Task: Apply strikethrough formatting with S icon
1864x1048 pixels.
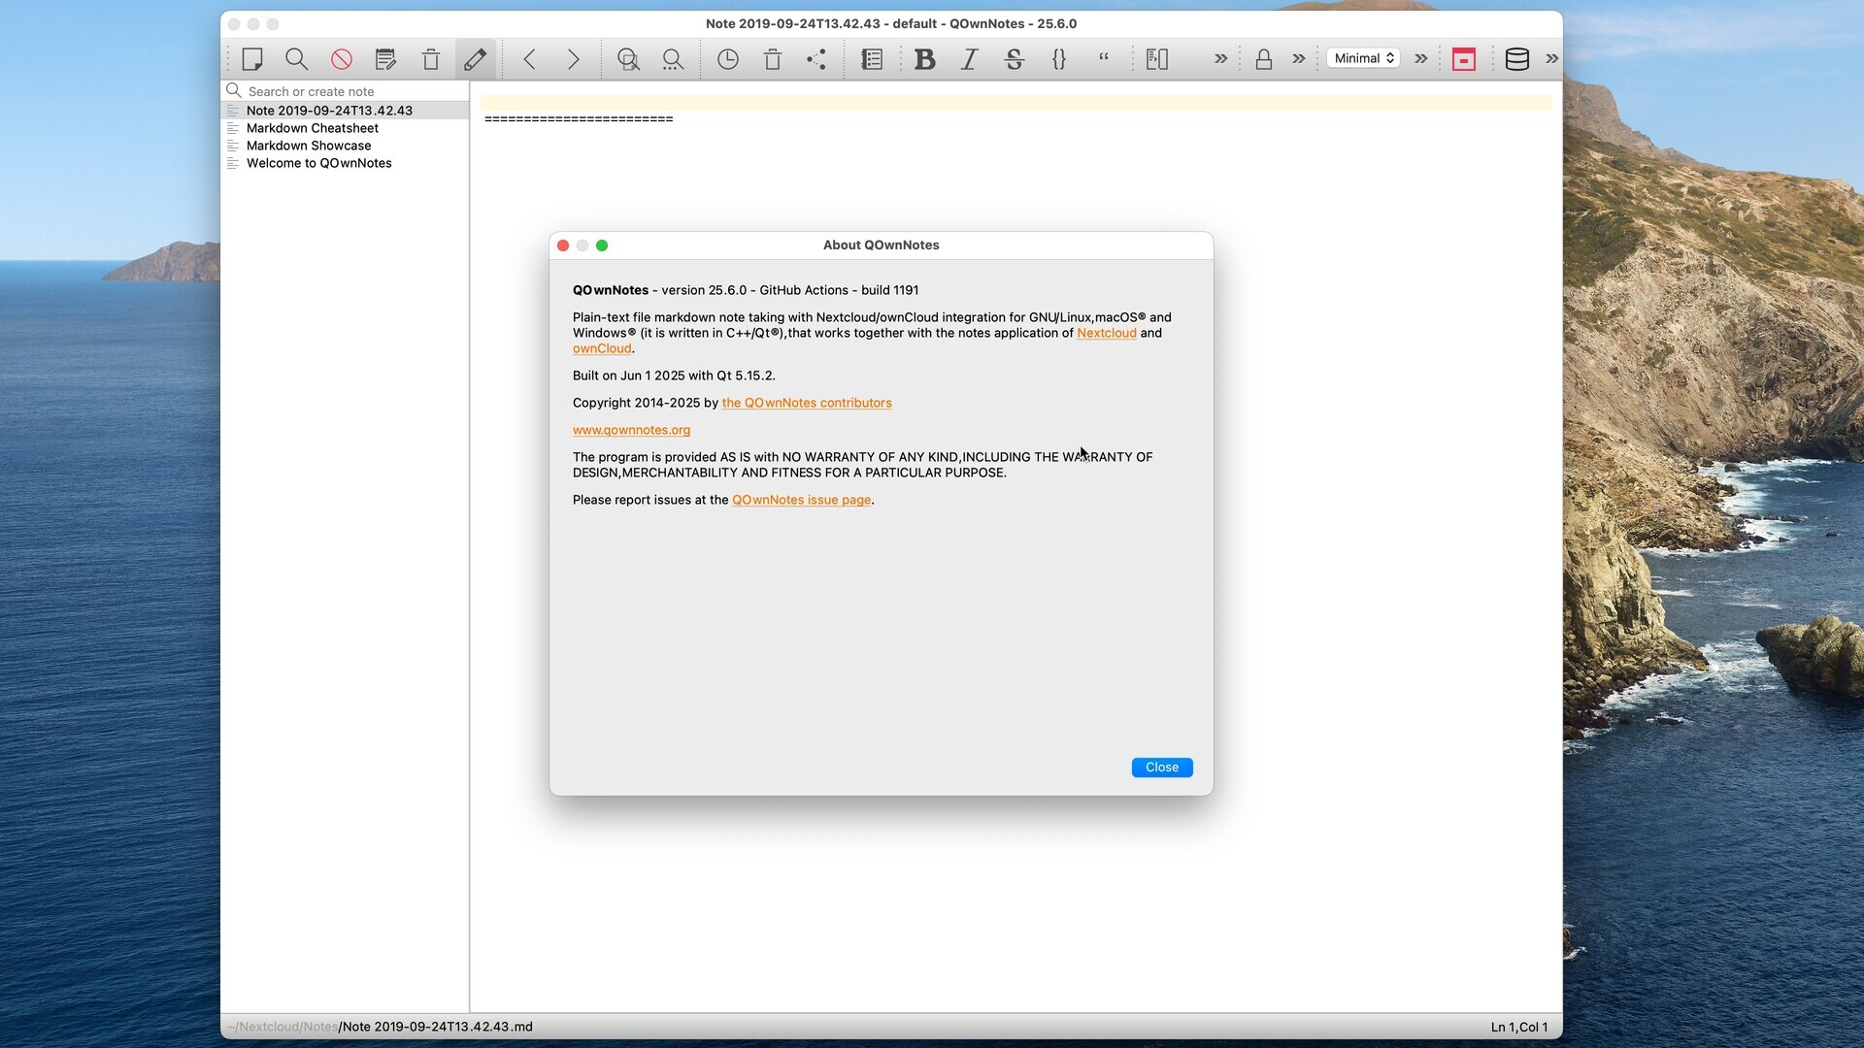Action: pos(1015,59)
